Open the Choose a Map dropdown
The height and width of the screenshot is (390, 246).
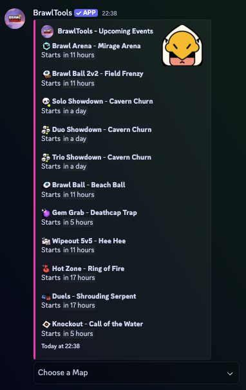(x=137, y=373)
